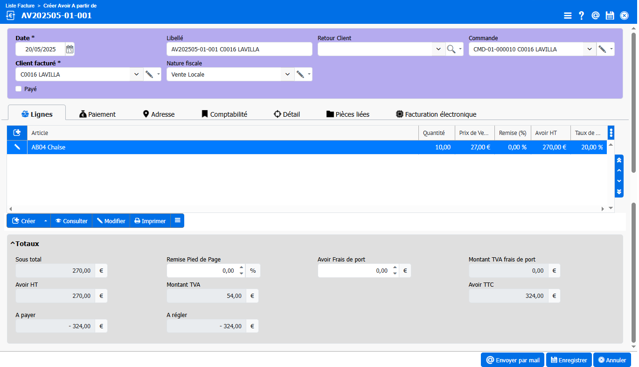Click Envoyer par mail button
Image resolution: width=639 pixels, height=367 pixels.
point(513,360)
